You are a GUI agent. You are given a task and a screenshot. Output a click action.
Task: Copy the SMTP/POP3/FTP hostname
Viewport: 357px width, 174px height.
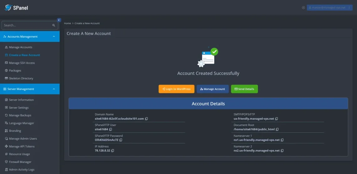[277, 119]
